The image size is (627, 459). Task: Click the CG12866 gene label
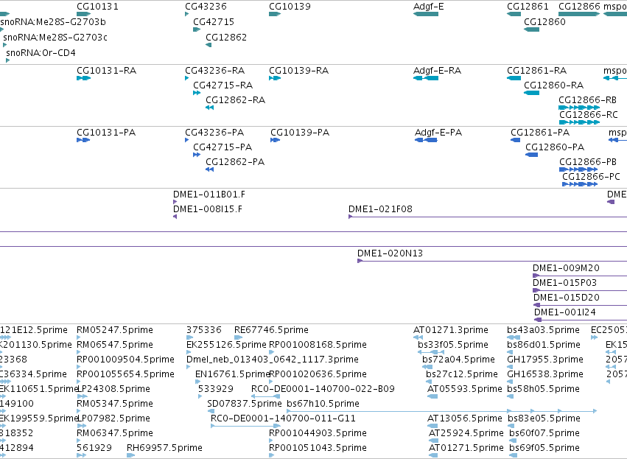pos(579,7)
